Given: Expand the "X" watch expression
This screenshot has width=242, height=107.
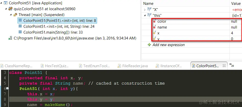Looking at the screenshot, I should pyautogui.click(x=145, y=10).
